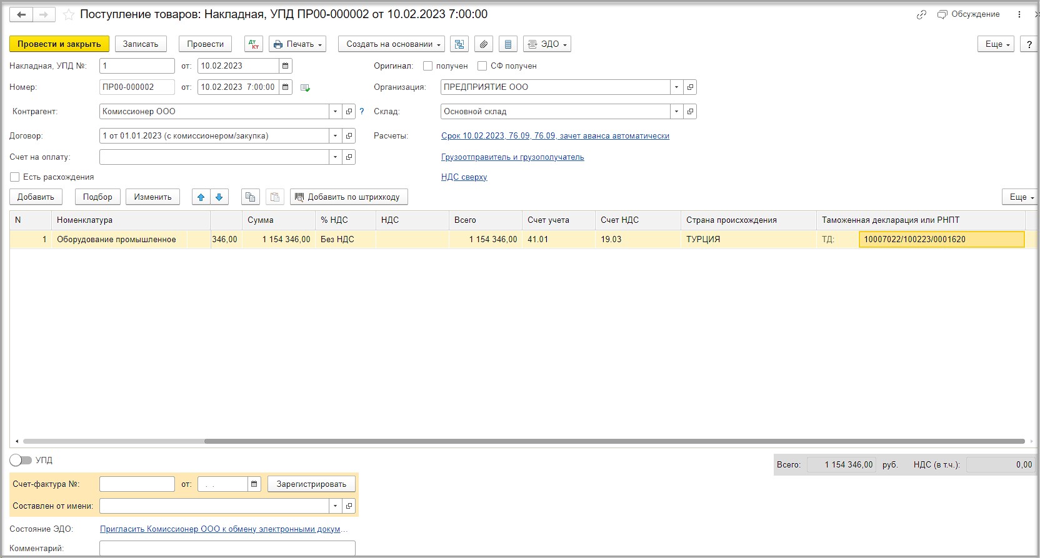Go forward with the right arrow
This screenshot has height=558, width=1040.
click(x=44, y=14)
